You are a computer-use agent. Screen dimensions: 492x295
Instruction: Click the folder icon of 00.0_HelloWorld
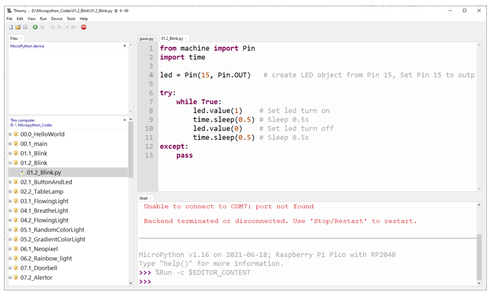point(16,134)
